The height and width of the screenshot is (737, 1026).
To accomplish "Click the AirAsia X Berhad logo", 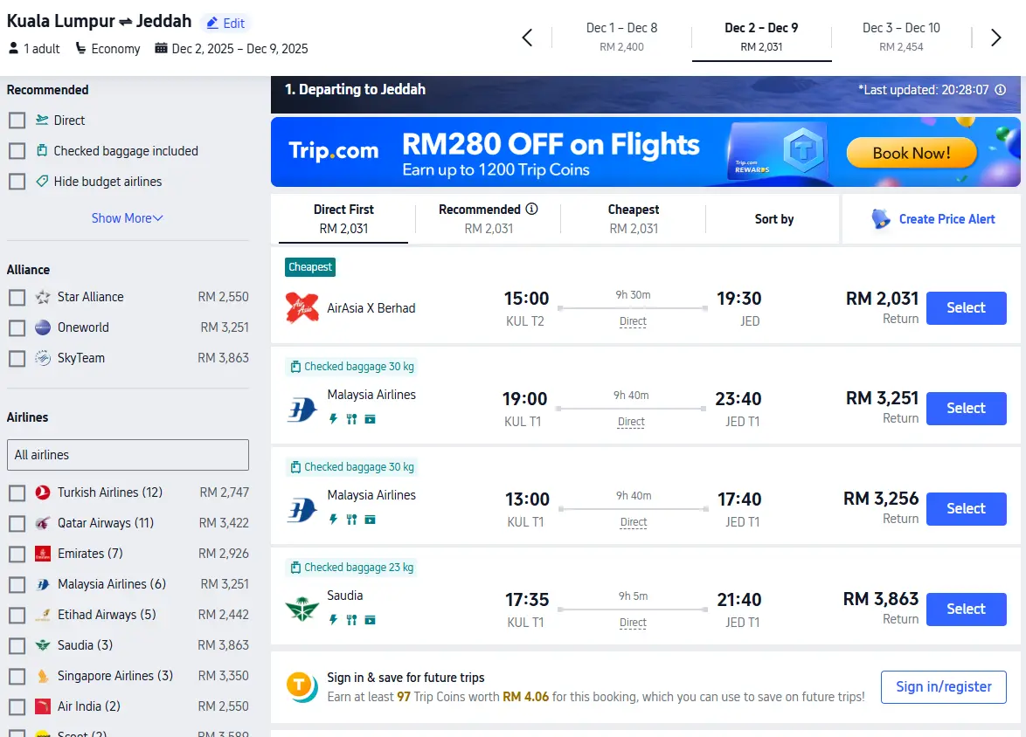I will click(x=302, y=308).
